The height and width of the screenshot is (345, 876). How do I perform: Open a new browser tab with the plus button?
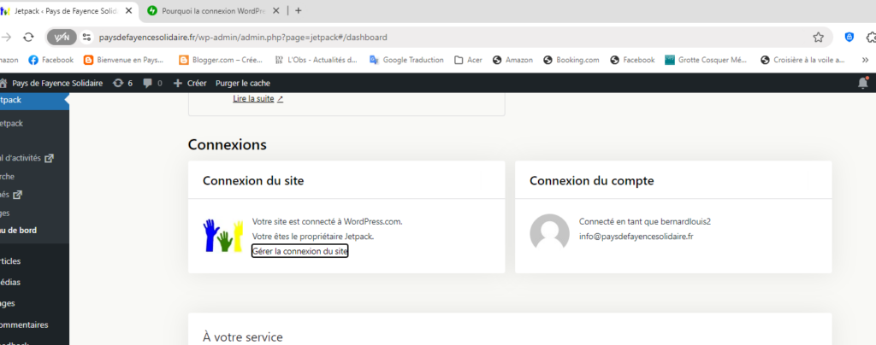tap(298, 10)
